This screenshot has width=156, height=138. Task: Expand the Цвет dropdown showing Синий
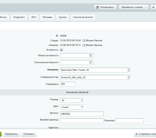point(72,107)
